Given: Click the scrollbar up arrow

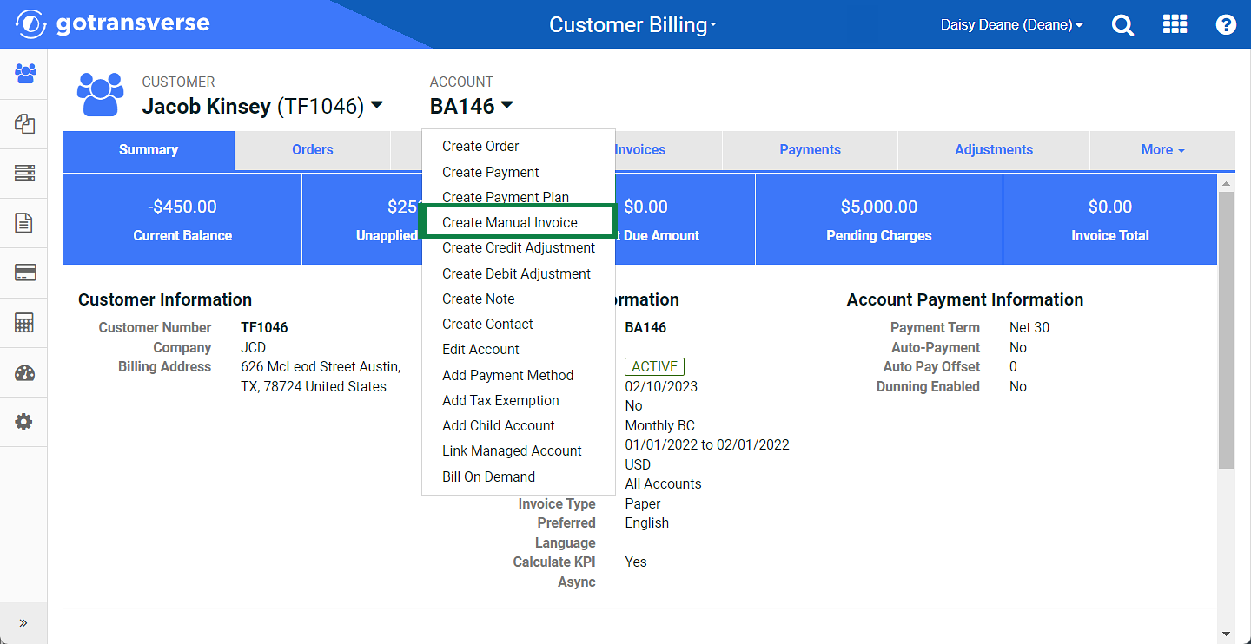Looking at the screenshot, I should coord(1226,183).
